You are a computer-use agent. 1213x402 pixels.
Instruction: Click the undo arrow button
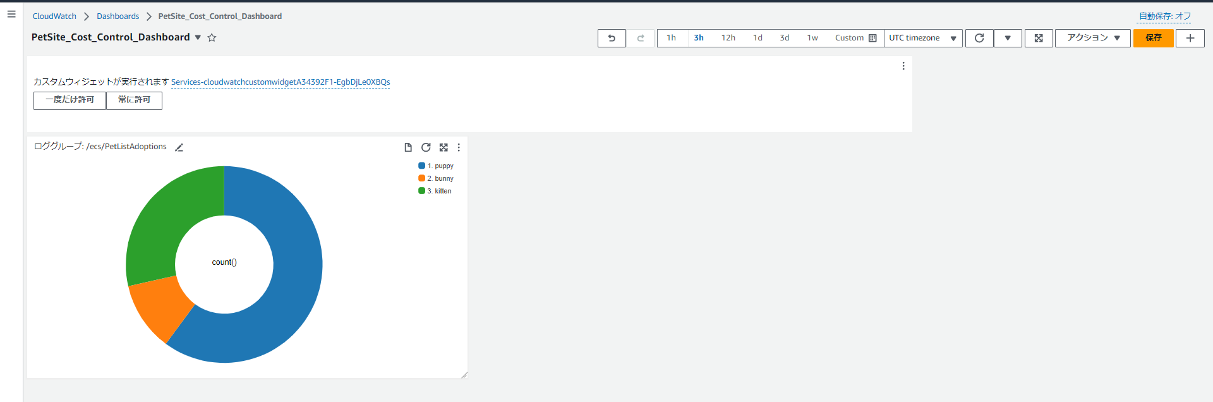click(612, 38)
